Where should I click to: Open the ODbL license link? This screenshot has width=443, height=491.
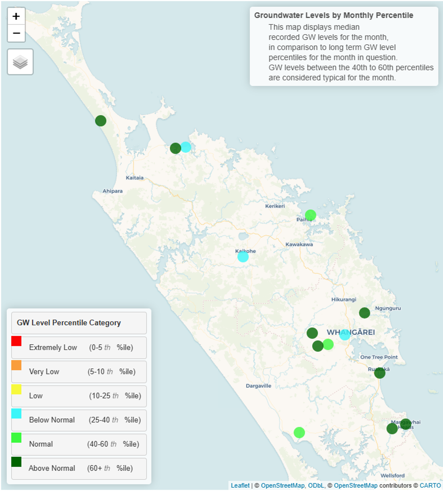(x=316, y=485)
